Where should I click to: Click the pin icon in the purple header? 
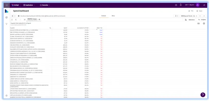[204, 5]
